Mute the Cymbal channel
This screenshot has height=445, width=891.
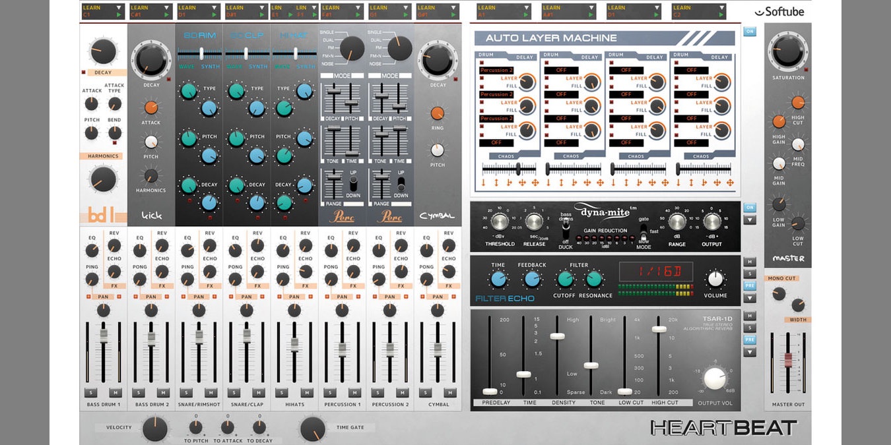(x=449, y=393)
